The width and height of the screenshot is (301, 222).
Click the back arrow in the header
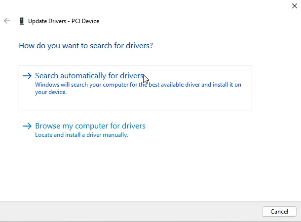click(7, 21)
